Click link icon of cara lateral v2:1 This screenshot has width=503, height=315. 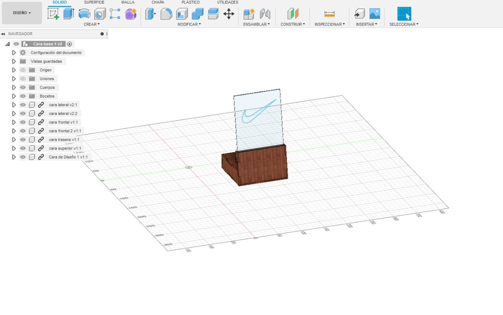pos(41,105)
